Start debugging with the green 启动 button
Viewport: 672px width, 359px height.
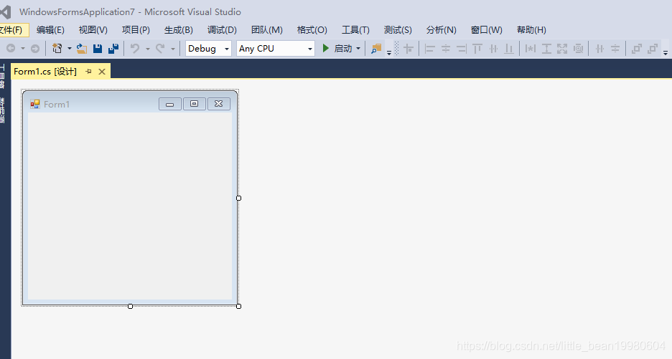[x=337, y=48]
